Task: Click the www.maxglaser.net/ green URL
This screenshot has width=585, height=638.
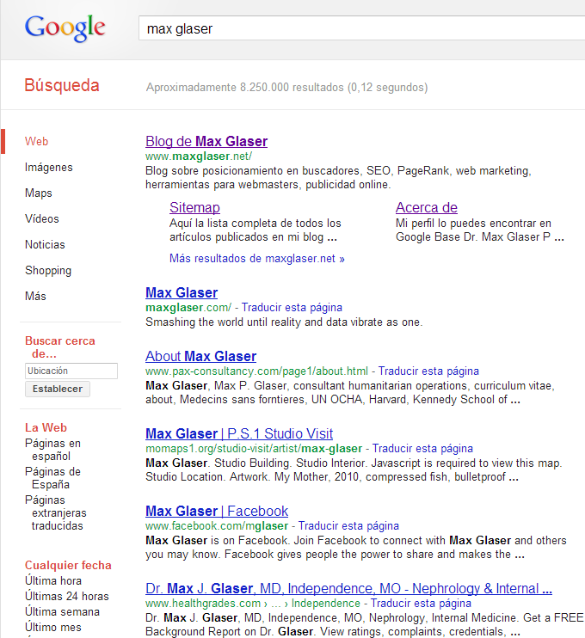Action: (x=199, y=156)
